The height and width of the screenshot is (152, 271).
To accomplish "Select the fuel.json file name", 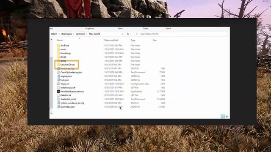I will [x=65, y=80].
